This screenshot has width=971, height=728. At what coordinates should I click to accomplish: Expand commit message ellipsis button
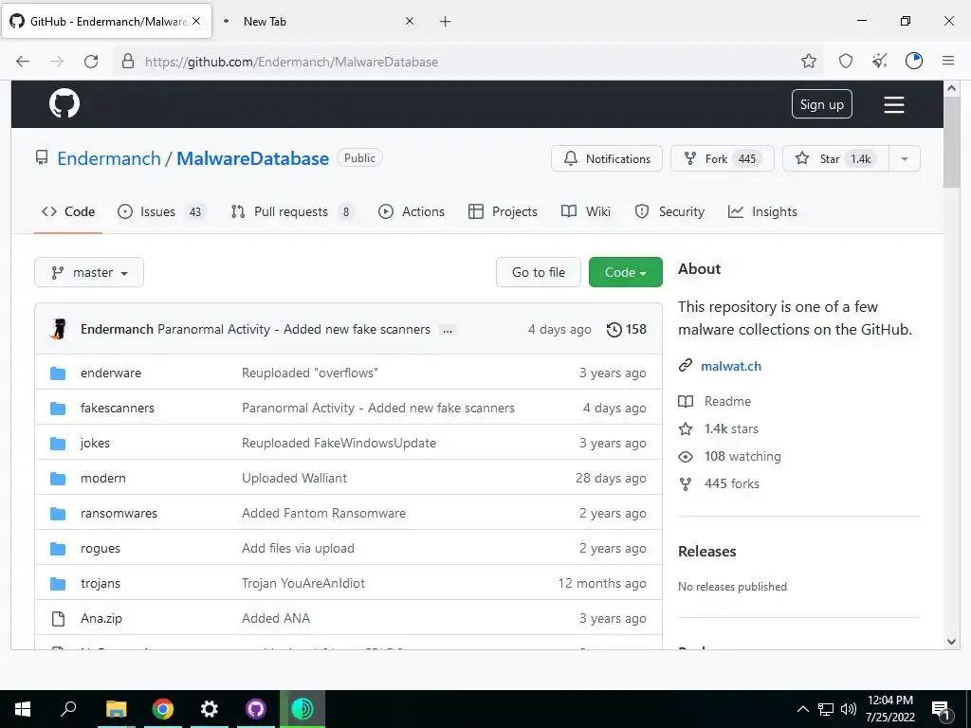click(x=448, y=330)
